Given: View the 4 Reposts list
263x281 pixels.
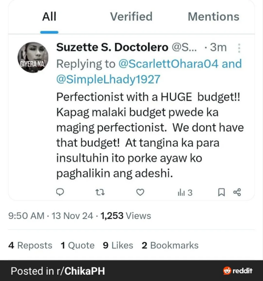Looking at the screenshot, I should pyautogui.click(x=30, y=245).
